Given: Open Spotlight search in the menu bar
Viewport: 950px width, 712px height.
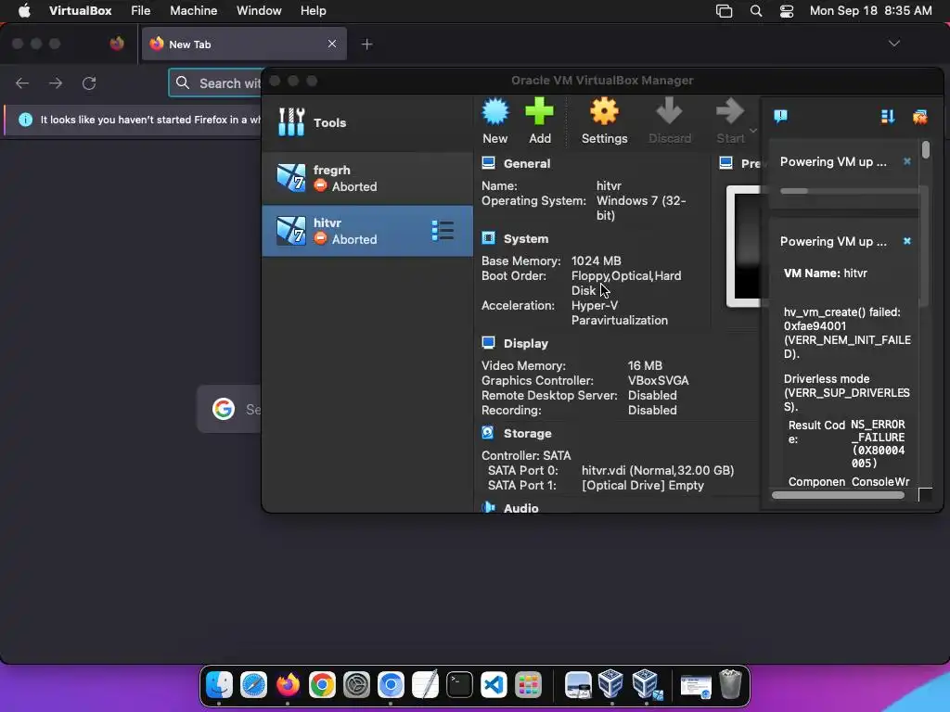Looking at the screenshot, I should coord(756,11).
